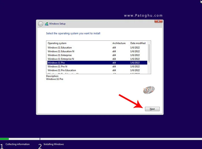
Task: Click the Date modified column header
Action: [x=138, y=43]
